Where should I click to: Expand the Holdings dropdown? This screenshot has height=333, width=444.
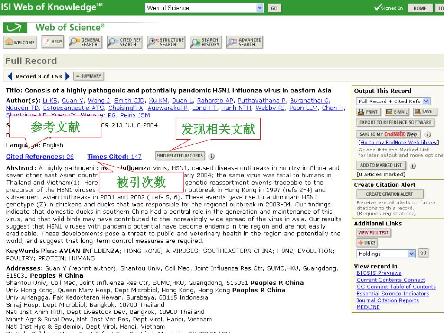tap(411, 254)
